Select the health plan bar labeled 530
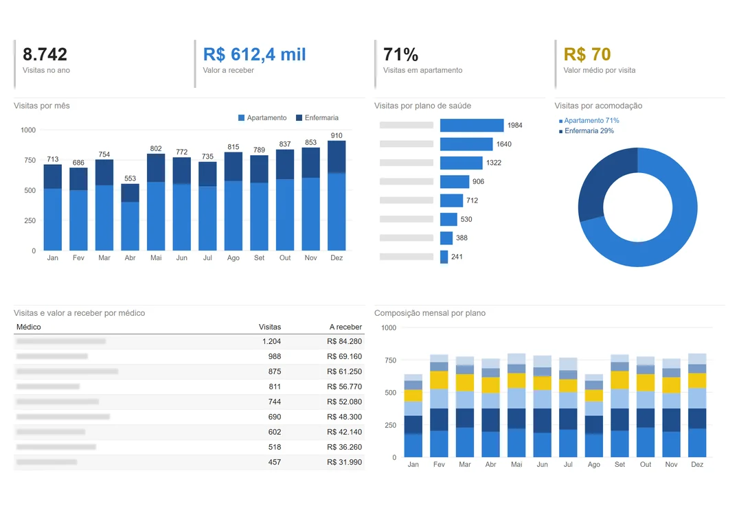This screenshot has width=739, height=530. tap(448, 220)
